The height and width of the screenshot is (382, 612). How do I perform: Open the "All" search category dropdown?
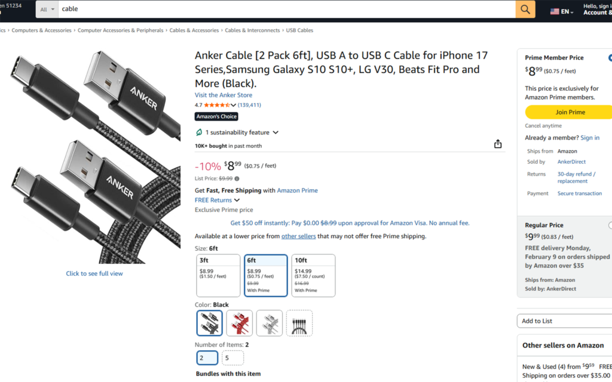[46, 10]
